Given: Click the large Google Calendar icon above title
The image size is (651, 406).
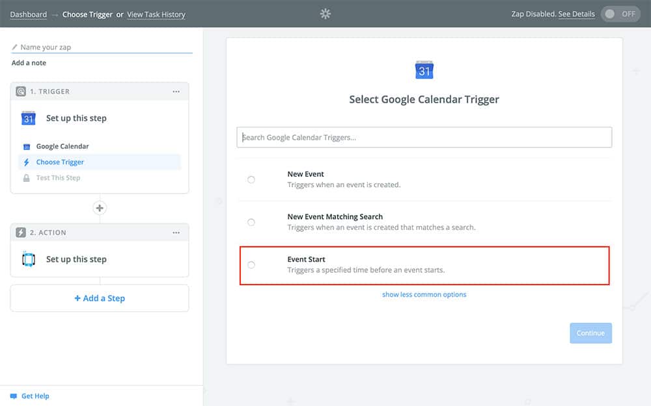Looking at the screenshot, I should point(424,70).
